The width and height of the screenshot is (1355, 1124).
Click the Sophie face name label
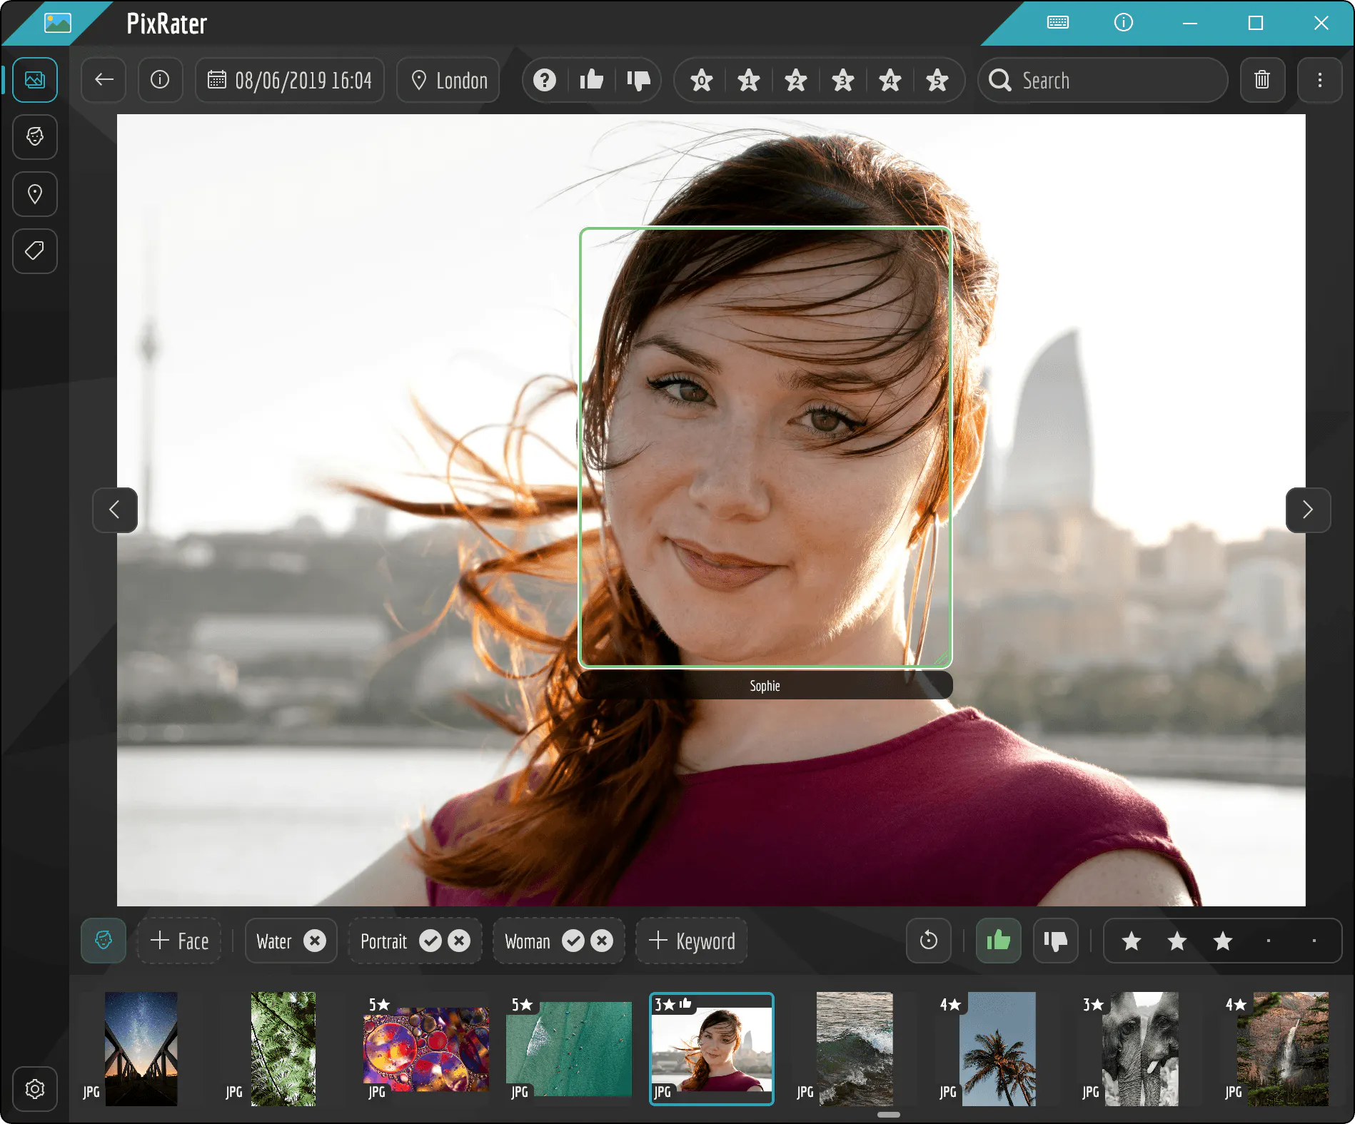pos(765,685)
